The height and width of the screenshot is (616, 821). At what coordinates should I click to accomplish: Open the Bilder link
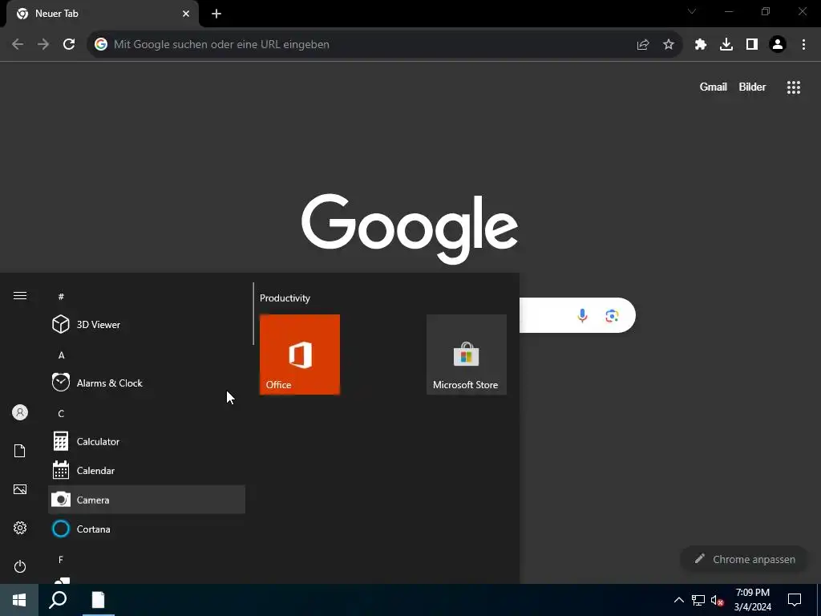click(x=752, y=87)
